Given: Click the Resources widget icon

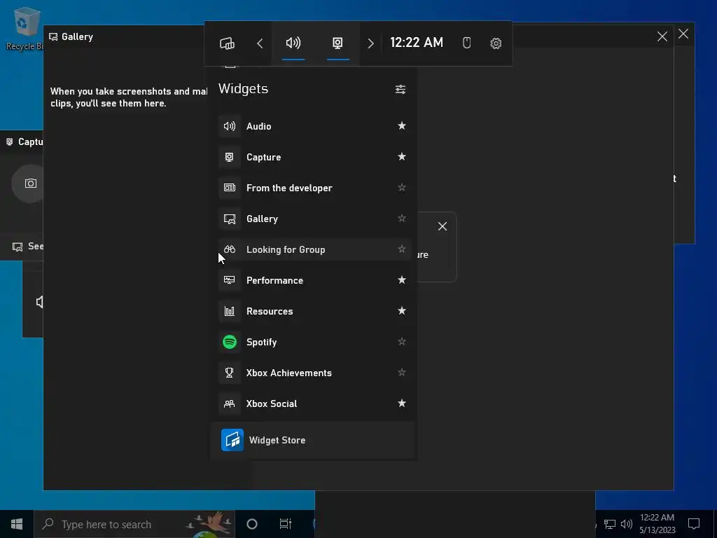Looking at the screenshot, I should click(230, 311).
